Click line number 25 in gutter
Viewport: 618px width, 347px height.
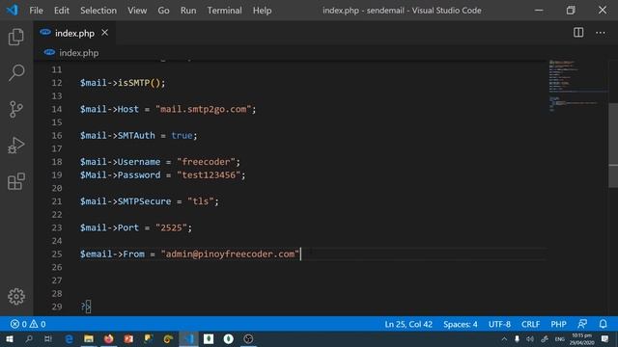(57, 254)
